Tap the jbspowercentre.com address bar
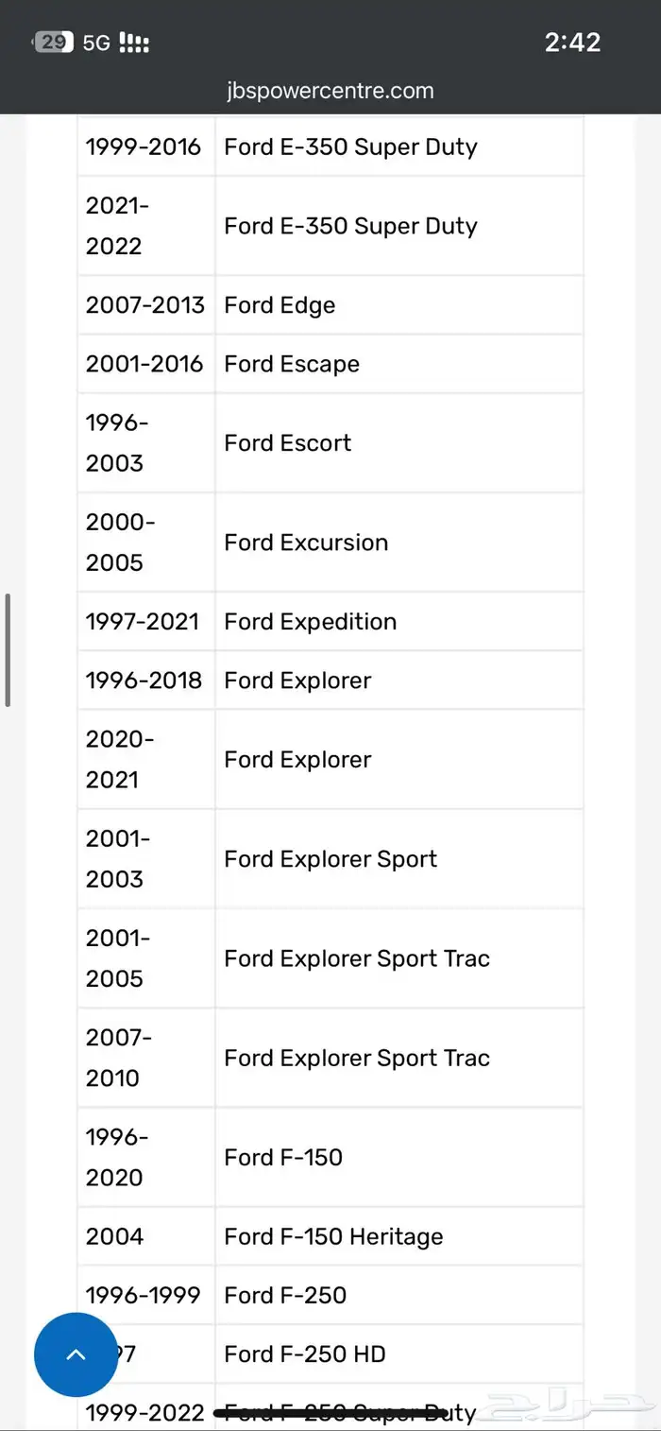The height and width of the screenshot is (1431, 661). point(330,91)
